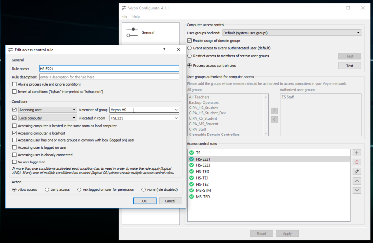Open the General settings page icon
Image resolution: width=373 pixels, height=243 pixels.
132,32
